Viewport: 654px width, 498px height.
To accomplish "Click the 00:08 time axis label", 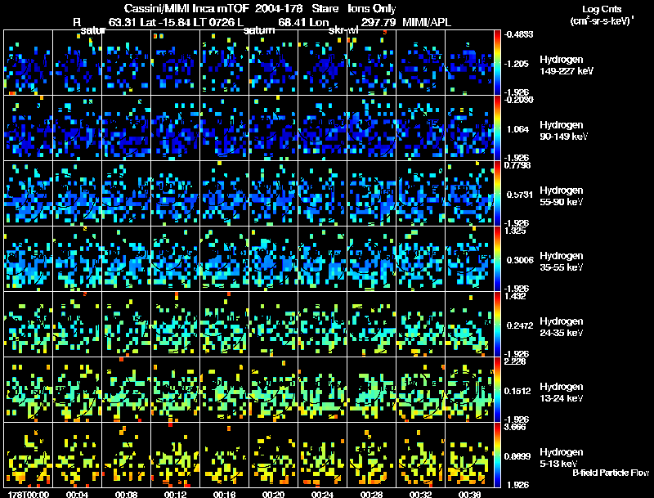I will pyautogui.click(x=127, y=494).
